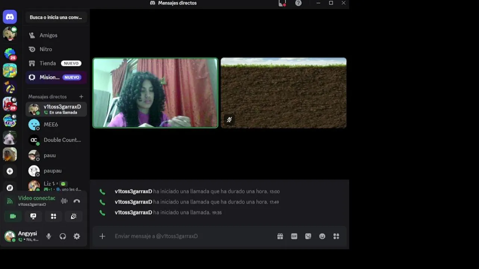Mute the microphone

click(x=48, y=236)
